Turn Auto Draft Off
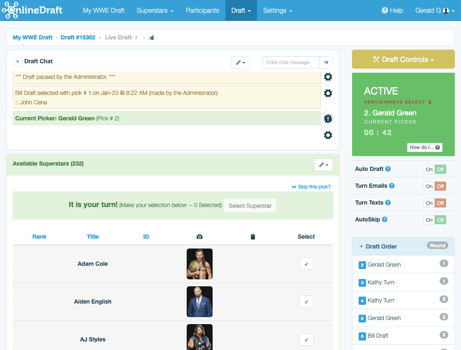 440,169
